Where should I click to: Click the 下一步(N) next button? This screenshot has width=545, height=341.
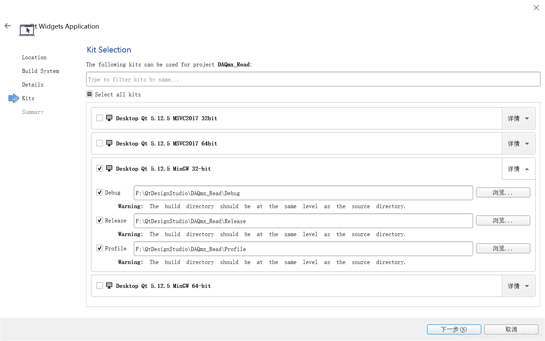(x=454, y=329)
